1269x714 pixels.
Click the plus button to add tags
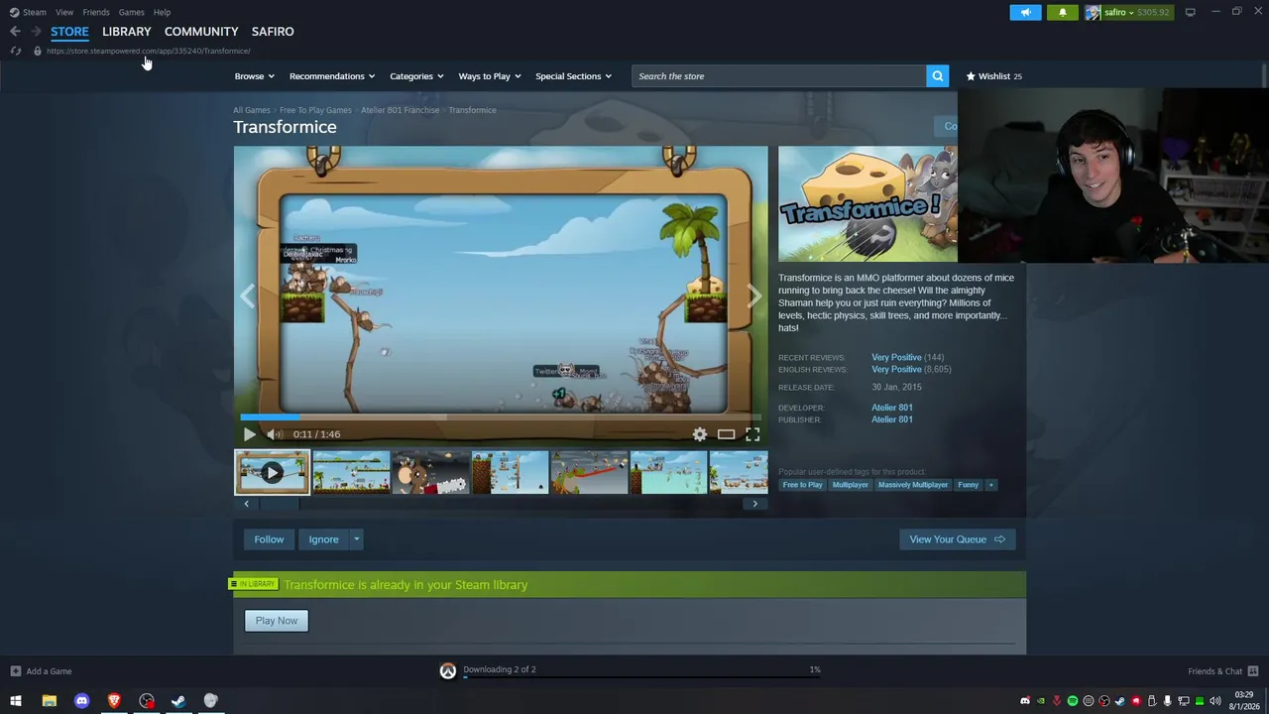click(990, 485)
